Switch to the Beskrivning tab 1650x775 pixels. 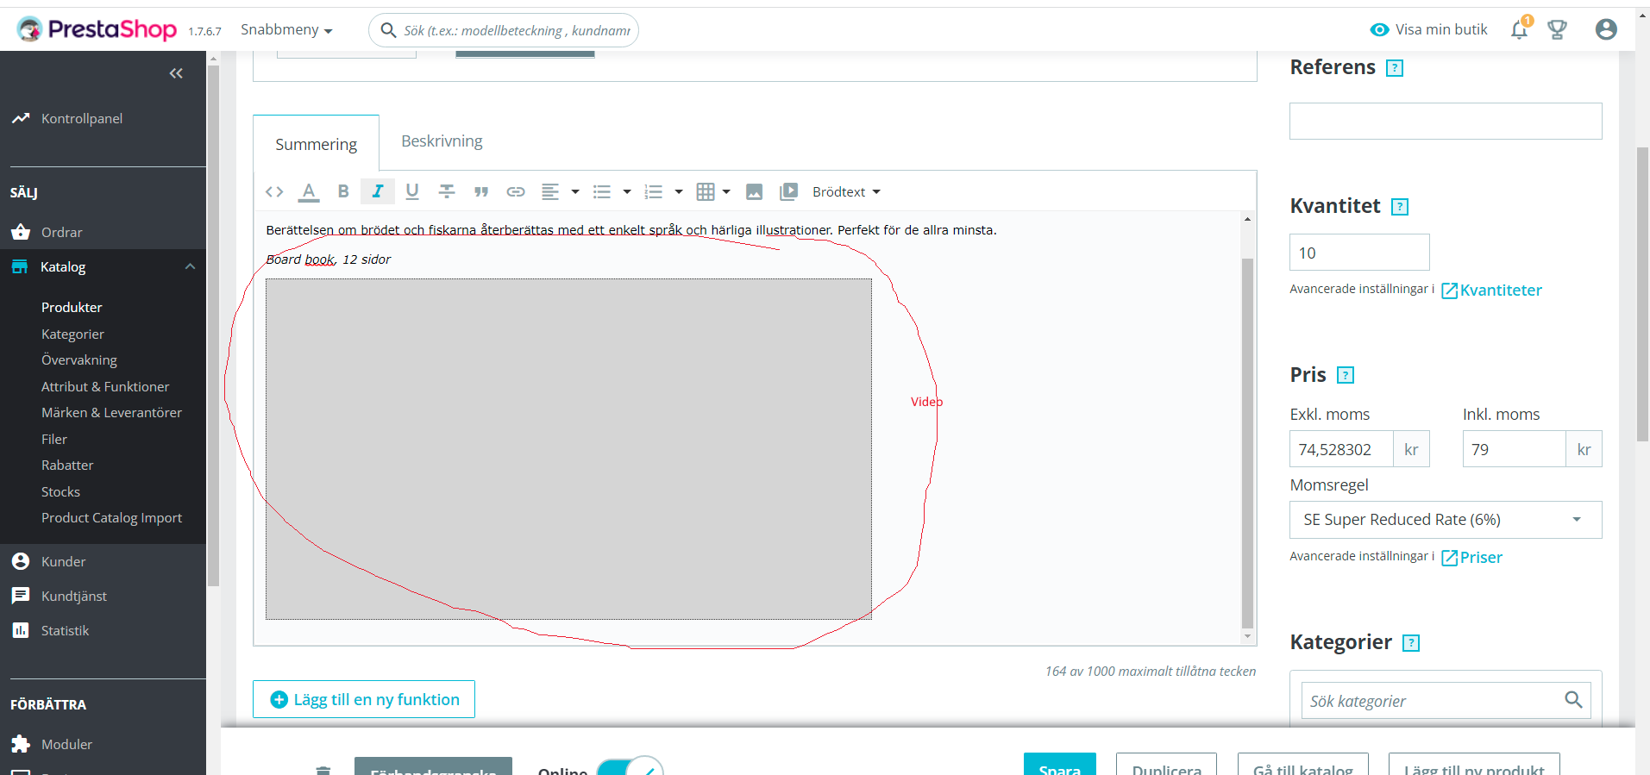point(442,141)
